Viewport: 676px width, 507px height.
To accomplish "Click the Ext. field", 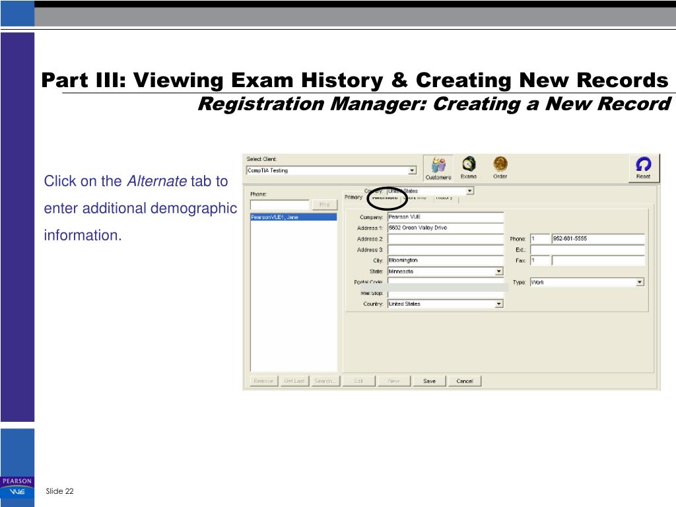I will 588,250.
